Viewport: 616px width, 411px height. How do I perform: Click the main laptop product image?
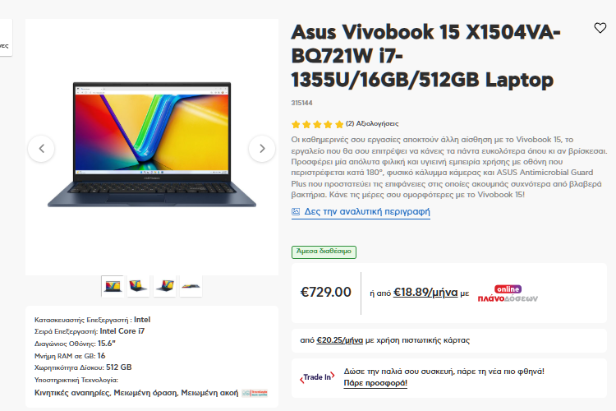152,145
